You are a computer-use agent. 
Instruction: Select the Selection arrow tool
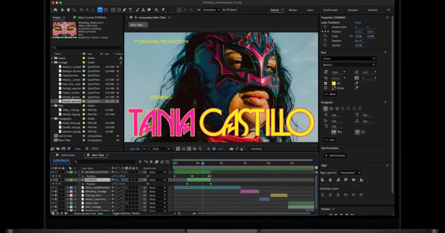coord(62,10)
